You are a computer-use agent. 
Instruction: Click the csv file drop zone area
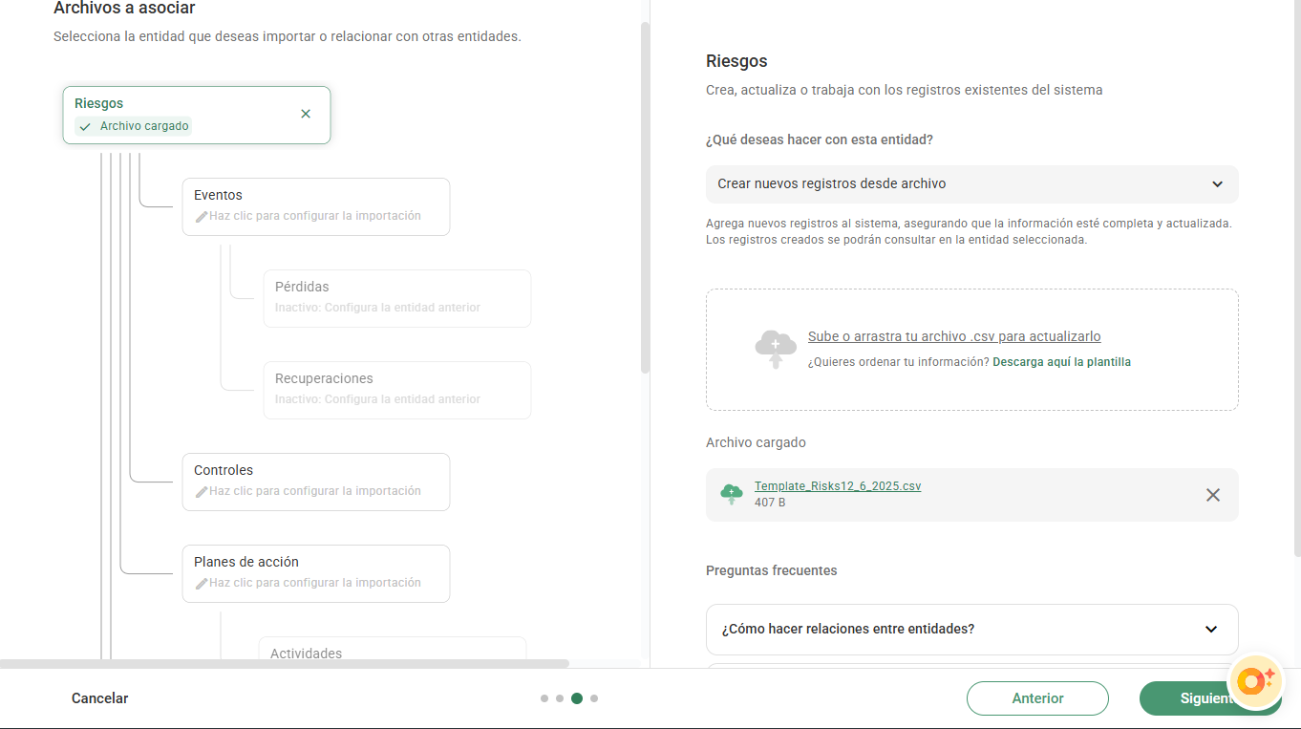[971, 350]
